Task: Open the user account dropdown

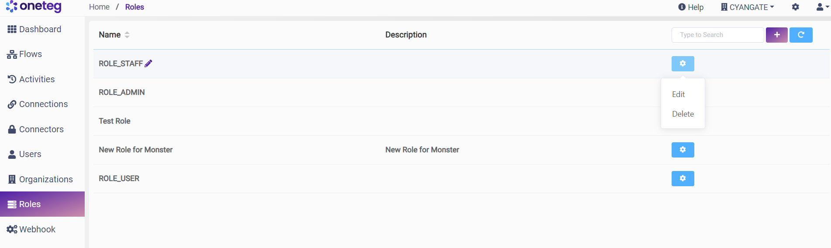Action: [x=822, y=7]
